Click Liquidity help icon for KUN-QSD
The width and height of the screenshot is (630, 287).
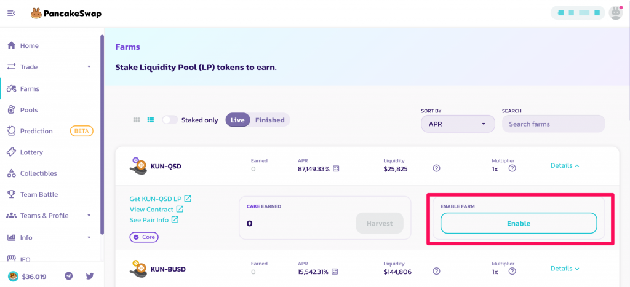436,168
